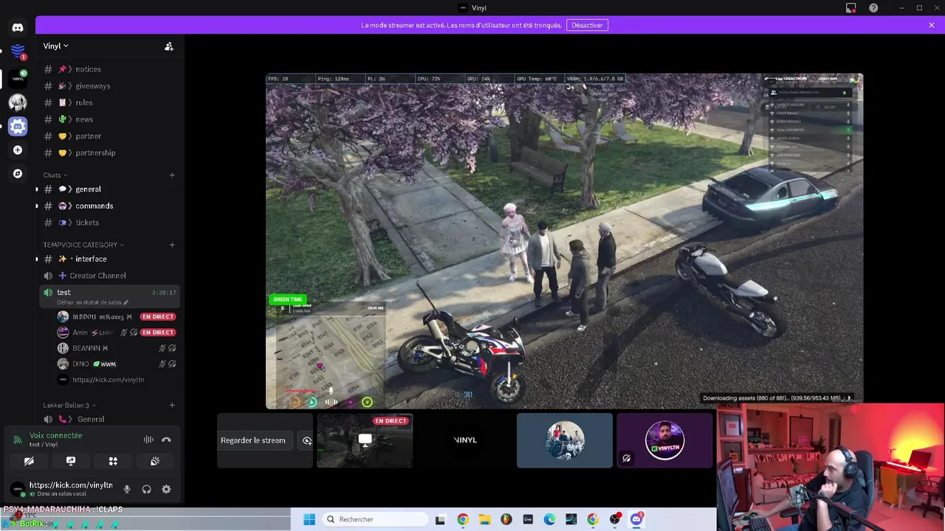Select user BEANNN in voice channel

click(117, 348)
